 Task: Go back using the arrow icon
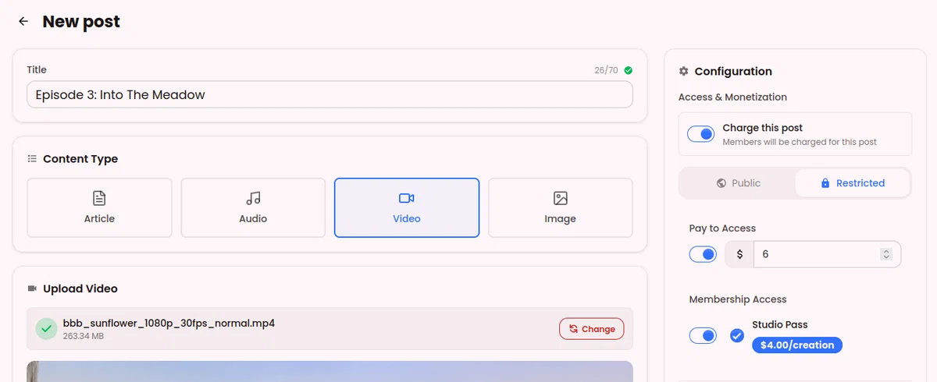pos(23,22)
